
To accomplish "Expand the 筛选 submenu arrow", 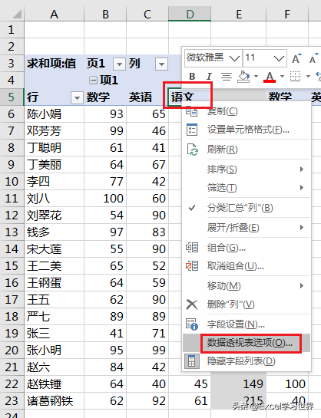I will [x=302, y=188].
